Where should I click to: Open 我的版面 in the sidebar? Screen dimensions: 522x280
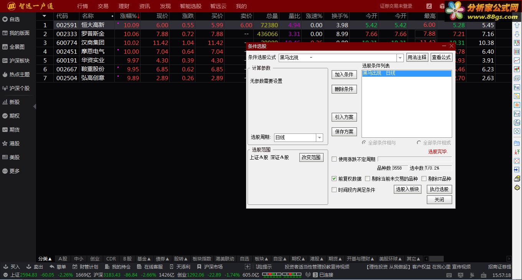click(16, 33)
